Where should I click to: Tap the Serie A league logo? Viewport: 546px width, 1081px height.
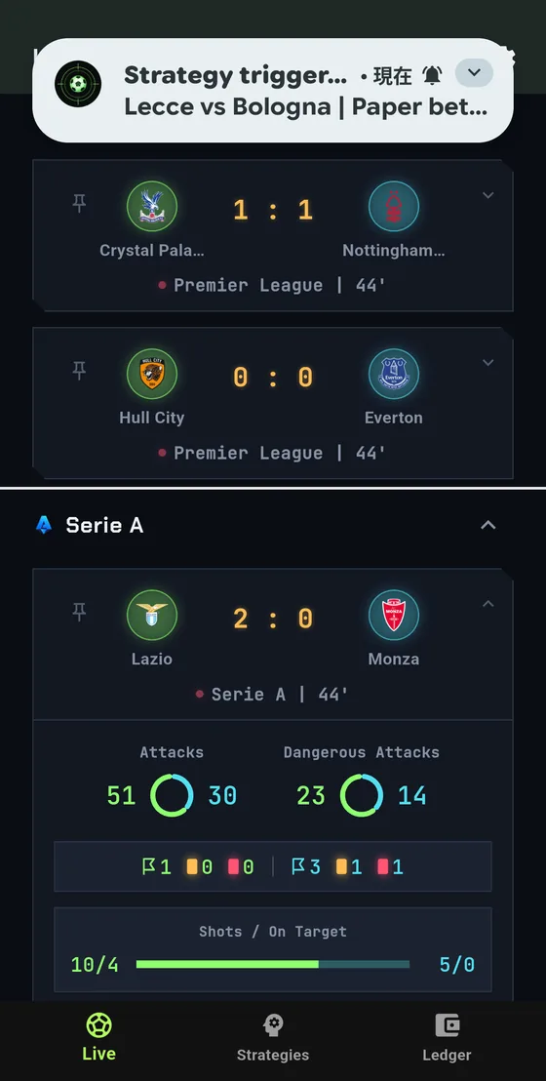tap(44, 525)
